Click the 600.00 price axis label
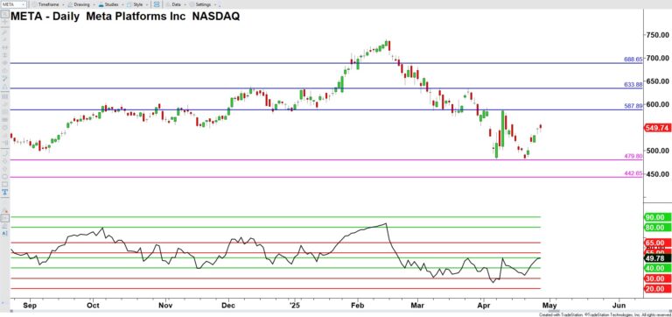This screenshot has width=672, height=317. coord(658,104)
